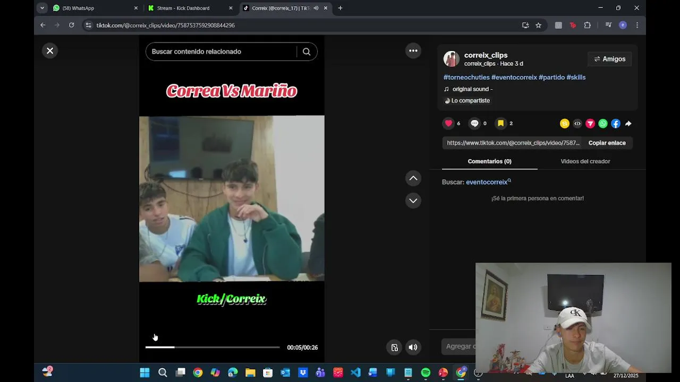680x382 pixels.
Task: Open Visual Studio Code from taskbar
Action: [x=355, y=373]
